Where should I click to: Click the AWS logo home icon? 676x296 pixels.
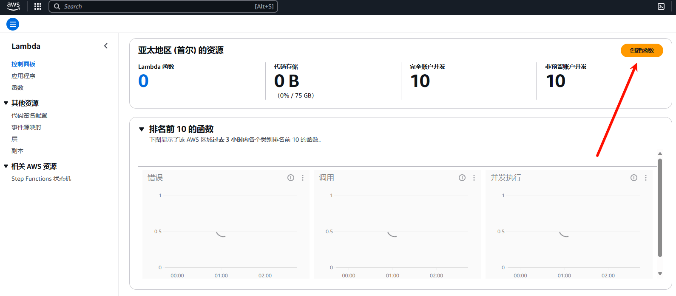pos(14,6)
